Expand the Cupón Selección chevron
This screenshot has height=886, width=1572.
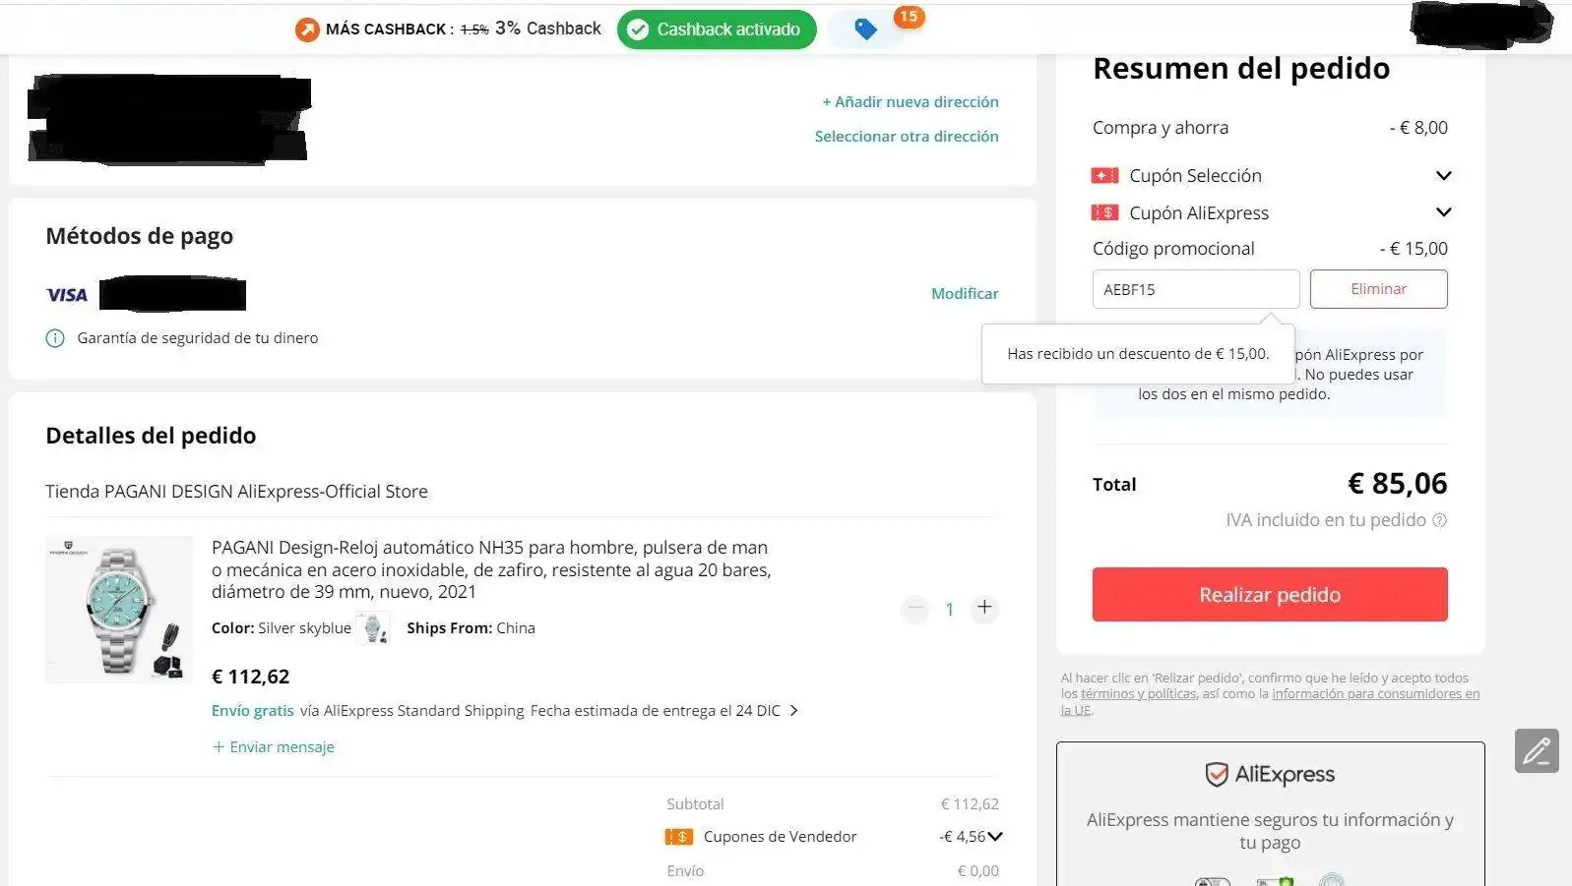coord(1443,176)
